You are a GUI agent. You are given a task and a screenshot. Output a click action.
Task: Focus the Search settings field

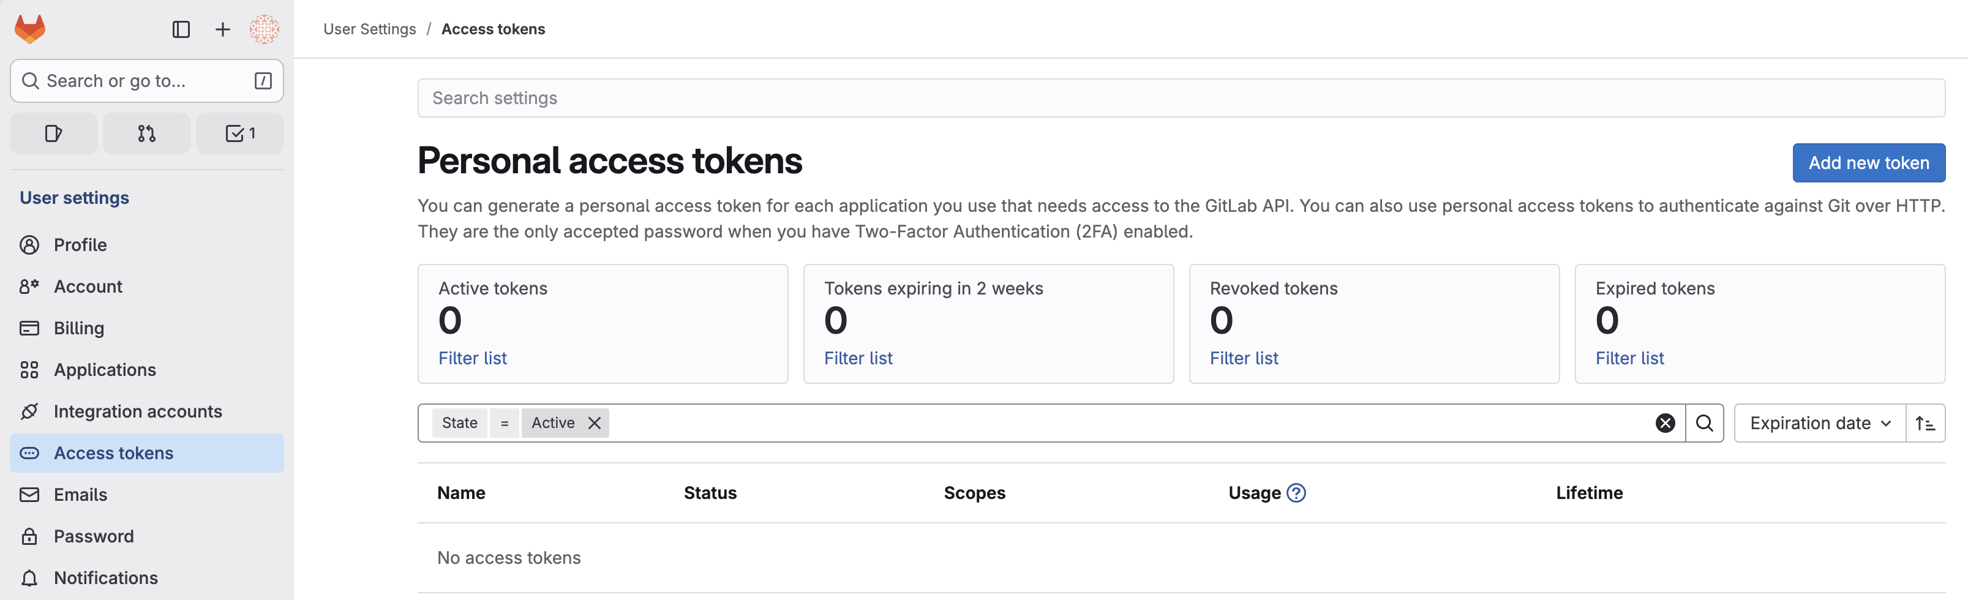(1181, 98)
